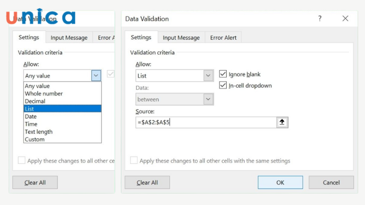Expand the Allow dropdown showing List

[x=209, y=76]
